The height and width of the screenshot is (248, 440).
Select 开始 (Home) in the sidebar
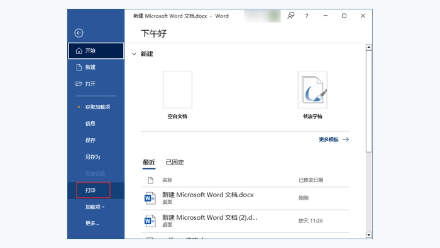pos(96,51)
